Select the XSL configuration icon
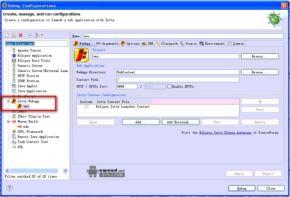The image size is (290, 197). coord(14,147)
